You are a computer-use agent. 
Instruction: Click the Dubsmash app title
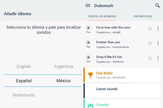click(x=104, y=6)
